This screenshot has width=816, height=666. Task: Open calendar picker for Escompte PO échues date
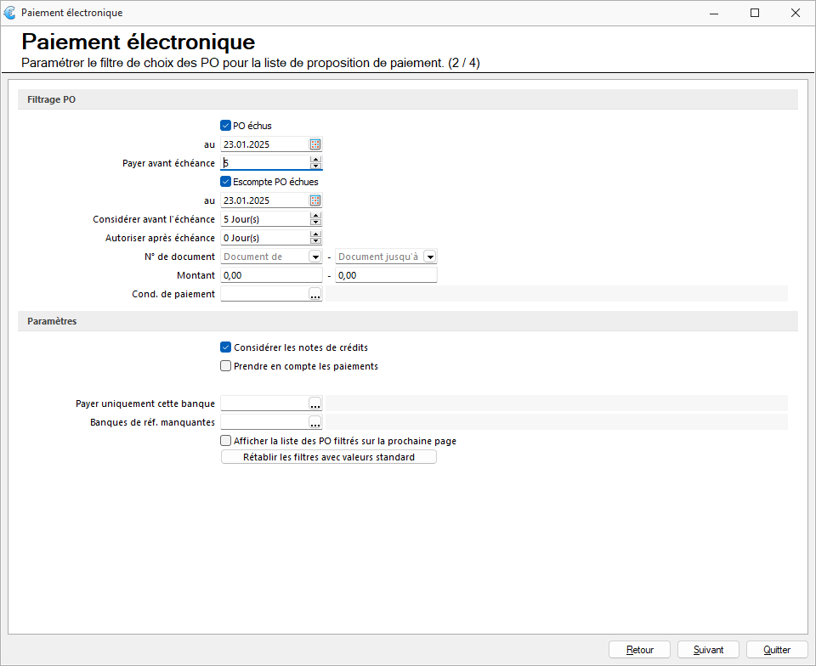315,200
